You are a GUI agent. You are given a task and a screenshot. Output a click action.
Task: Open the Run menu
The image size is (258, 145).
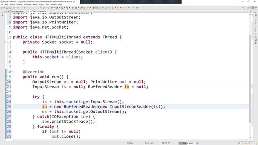coord(47,4)
